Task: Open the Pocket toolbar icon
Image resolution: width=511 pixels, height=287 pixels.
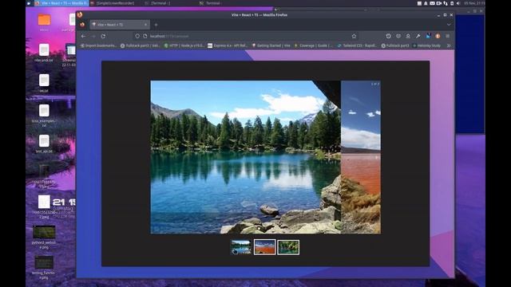Action: point(398,36)
